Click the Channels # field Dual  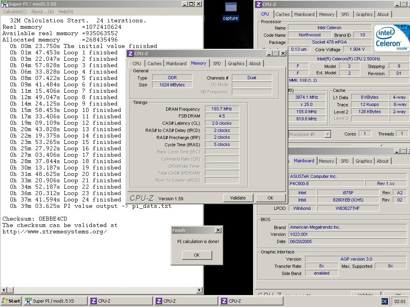(x=252, y=78)
